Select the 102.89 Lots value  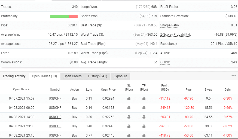[x=72, y=53]
